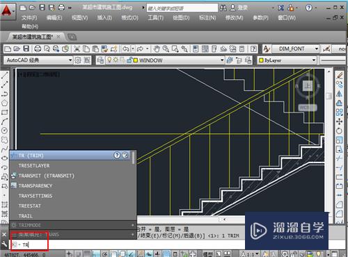348x257 pixels.
Task: Click the workspace settings gear icon
Action: pyautogui.click(x=78, y=60)
